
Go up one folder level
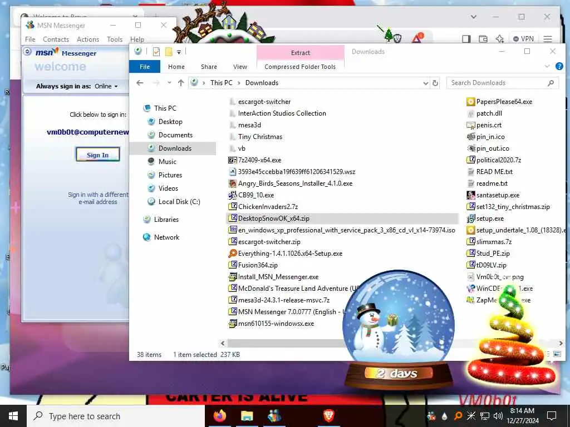[181, 83]
